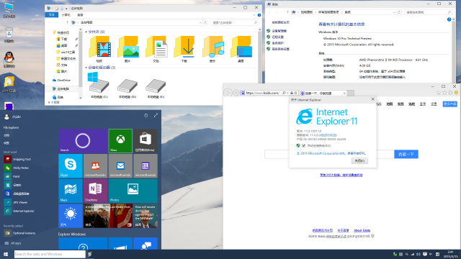Open Device Manager link in System window
This screenshot has height=259, width=461.
click(x=279, y=31)
